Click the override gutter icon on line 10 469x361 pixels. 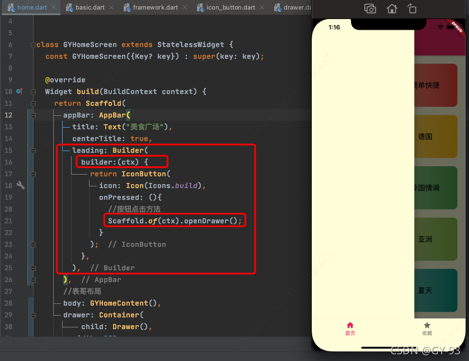click(20, 91)
